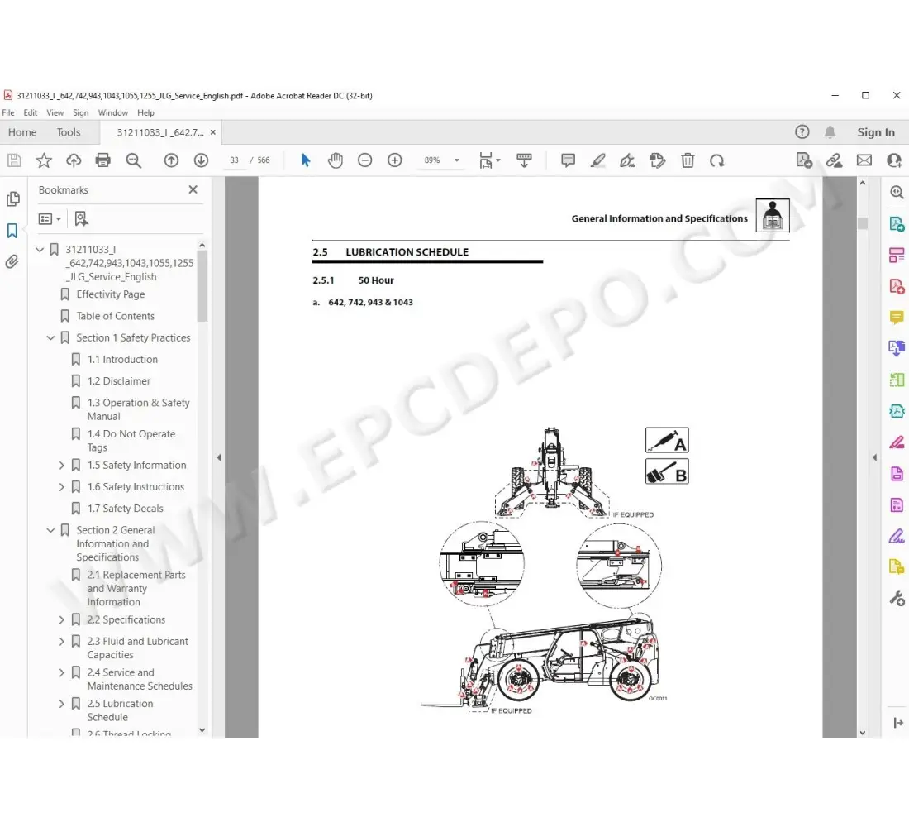Switch to the Home tab
Screen dimensions: 909x827
coord(22,131)
